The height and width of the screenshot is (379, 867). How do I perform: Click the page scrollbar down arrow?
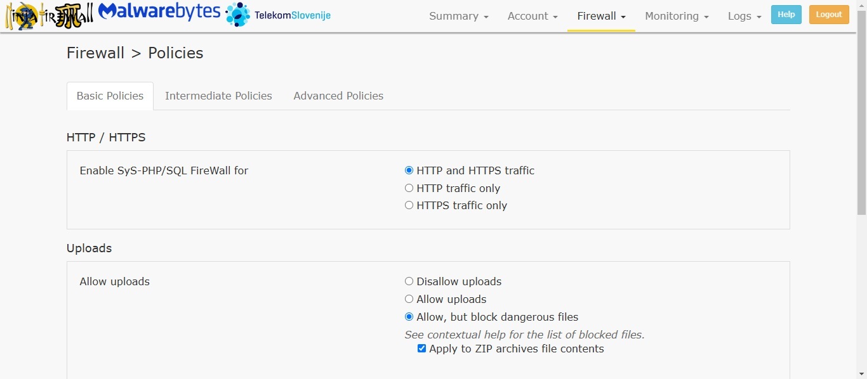pyautogui.click(x=861, y=373)
